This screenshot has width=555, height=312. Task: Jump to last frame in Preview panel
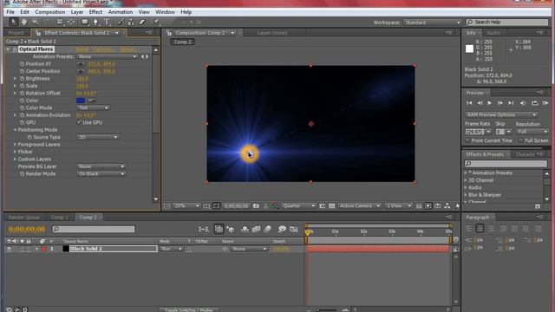[x=511, y=103]
